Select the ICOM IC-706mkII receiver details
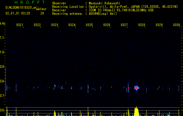This screenshot has width=183, height=116. (x=121, y=10)
